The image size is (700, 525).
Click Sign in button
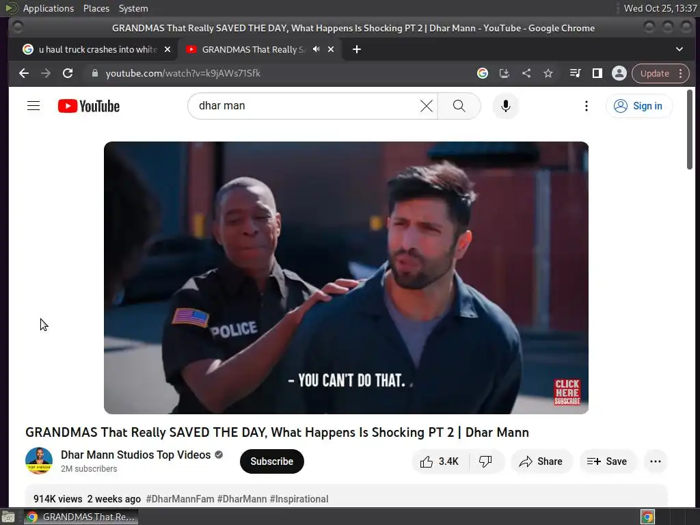coord(638,106)
